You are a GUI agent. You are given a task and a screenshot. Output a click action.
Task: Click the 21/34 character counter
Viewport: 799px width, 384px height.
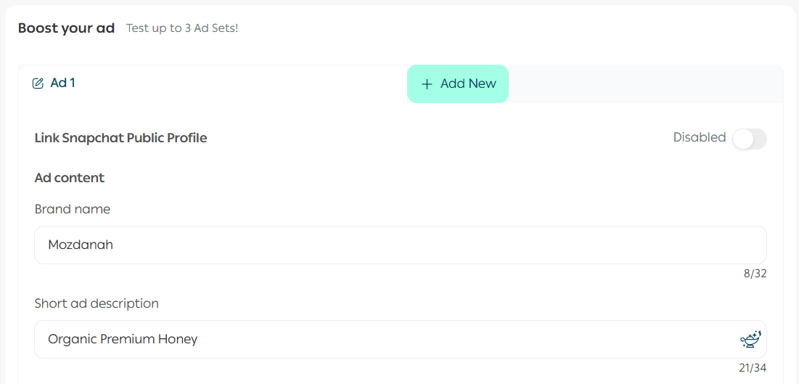pyautogui.click(x=753, y=368)
